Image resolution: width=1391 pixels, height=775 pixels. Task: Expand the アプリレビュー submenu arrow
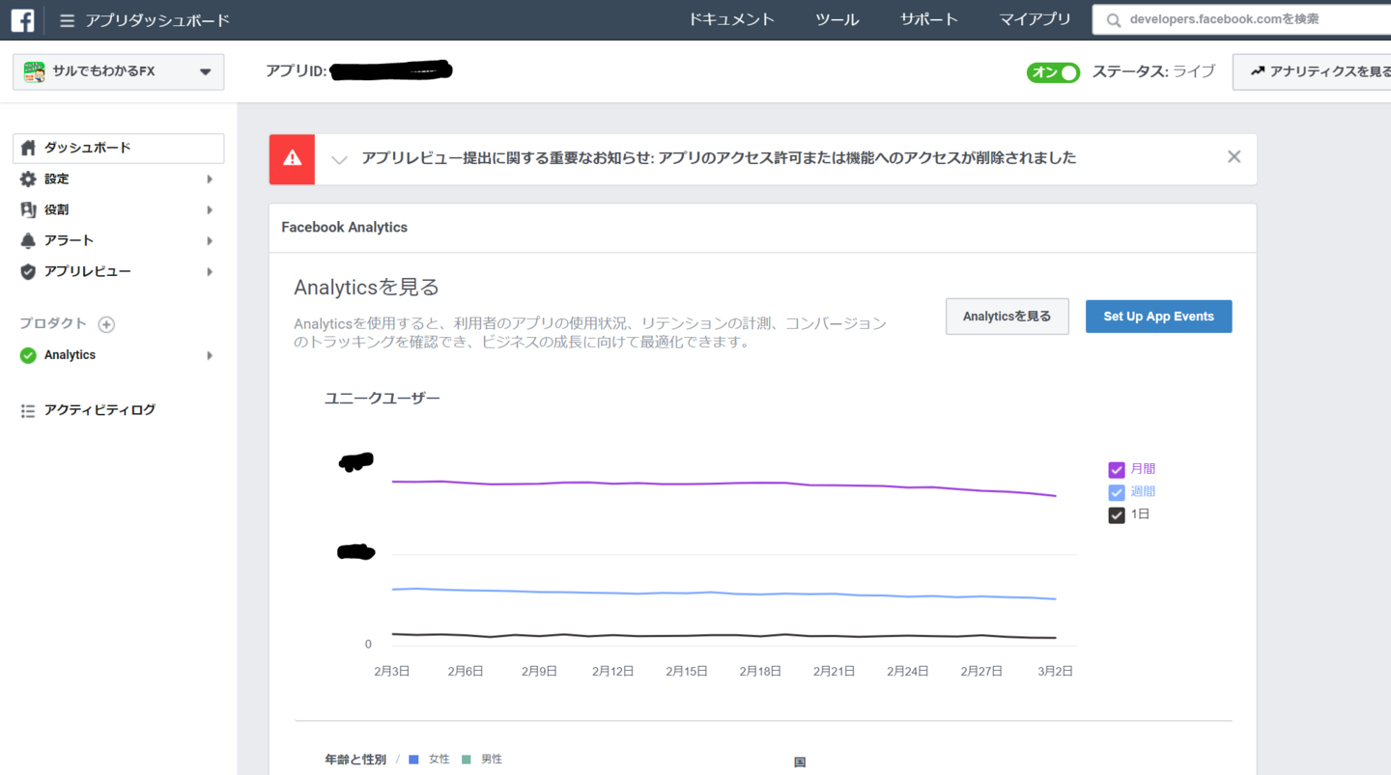click(x=210, y=271)
